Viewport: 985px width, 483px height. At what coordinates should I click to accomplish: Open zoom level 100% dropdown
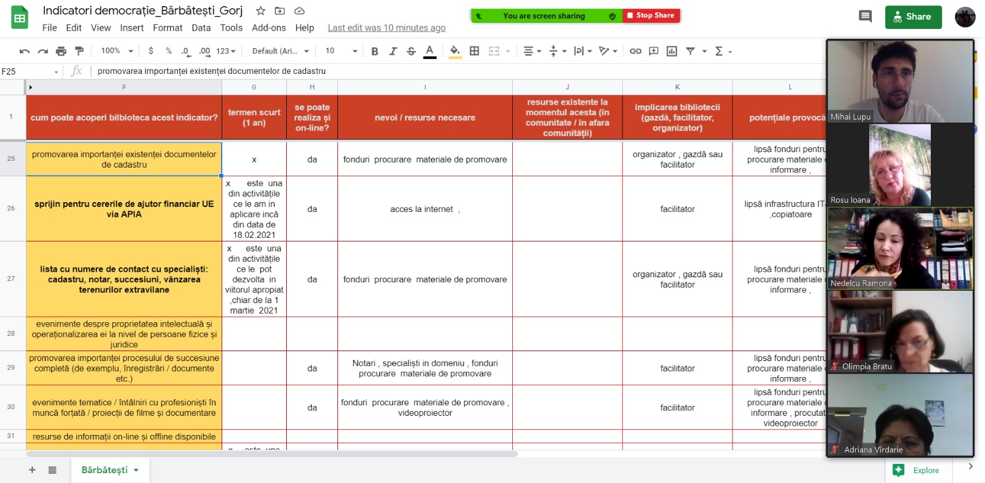coord(117,51)
